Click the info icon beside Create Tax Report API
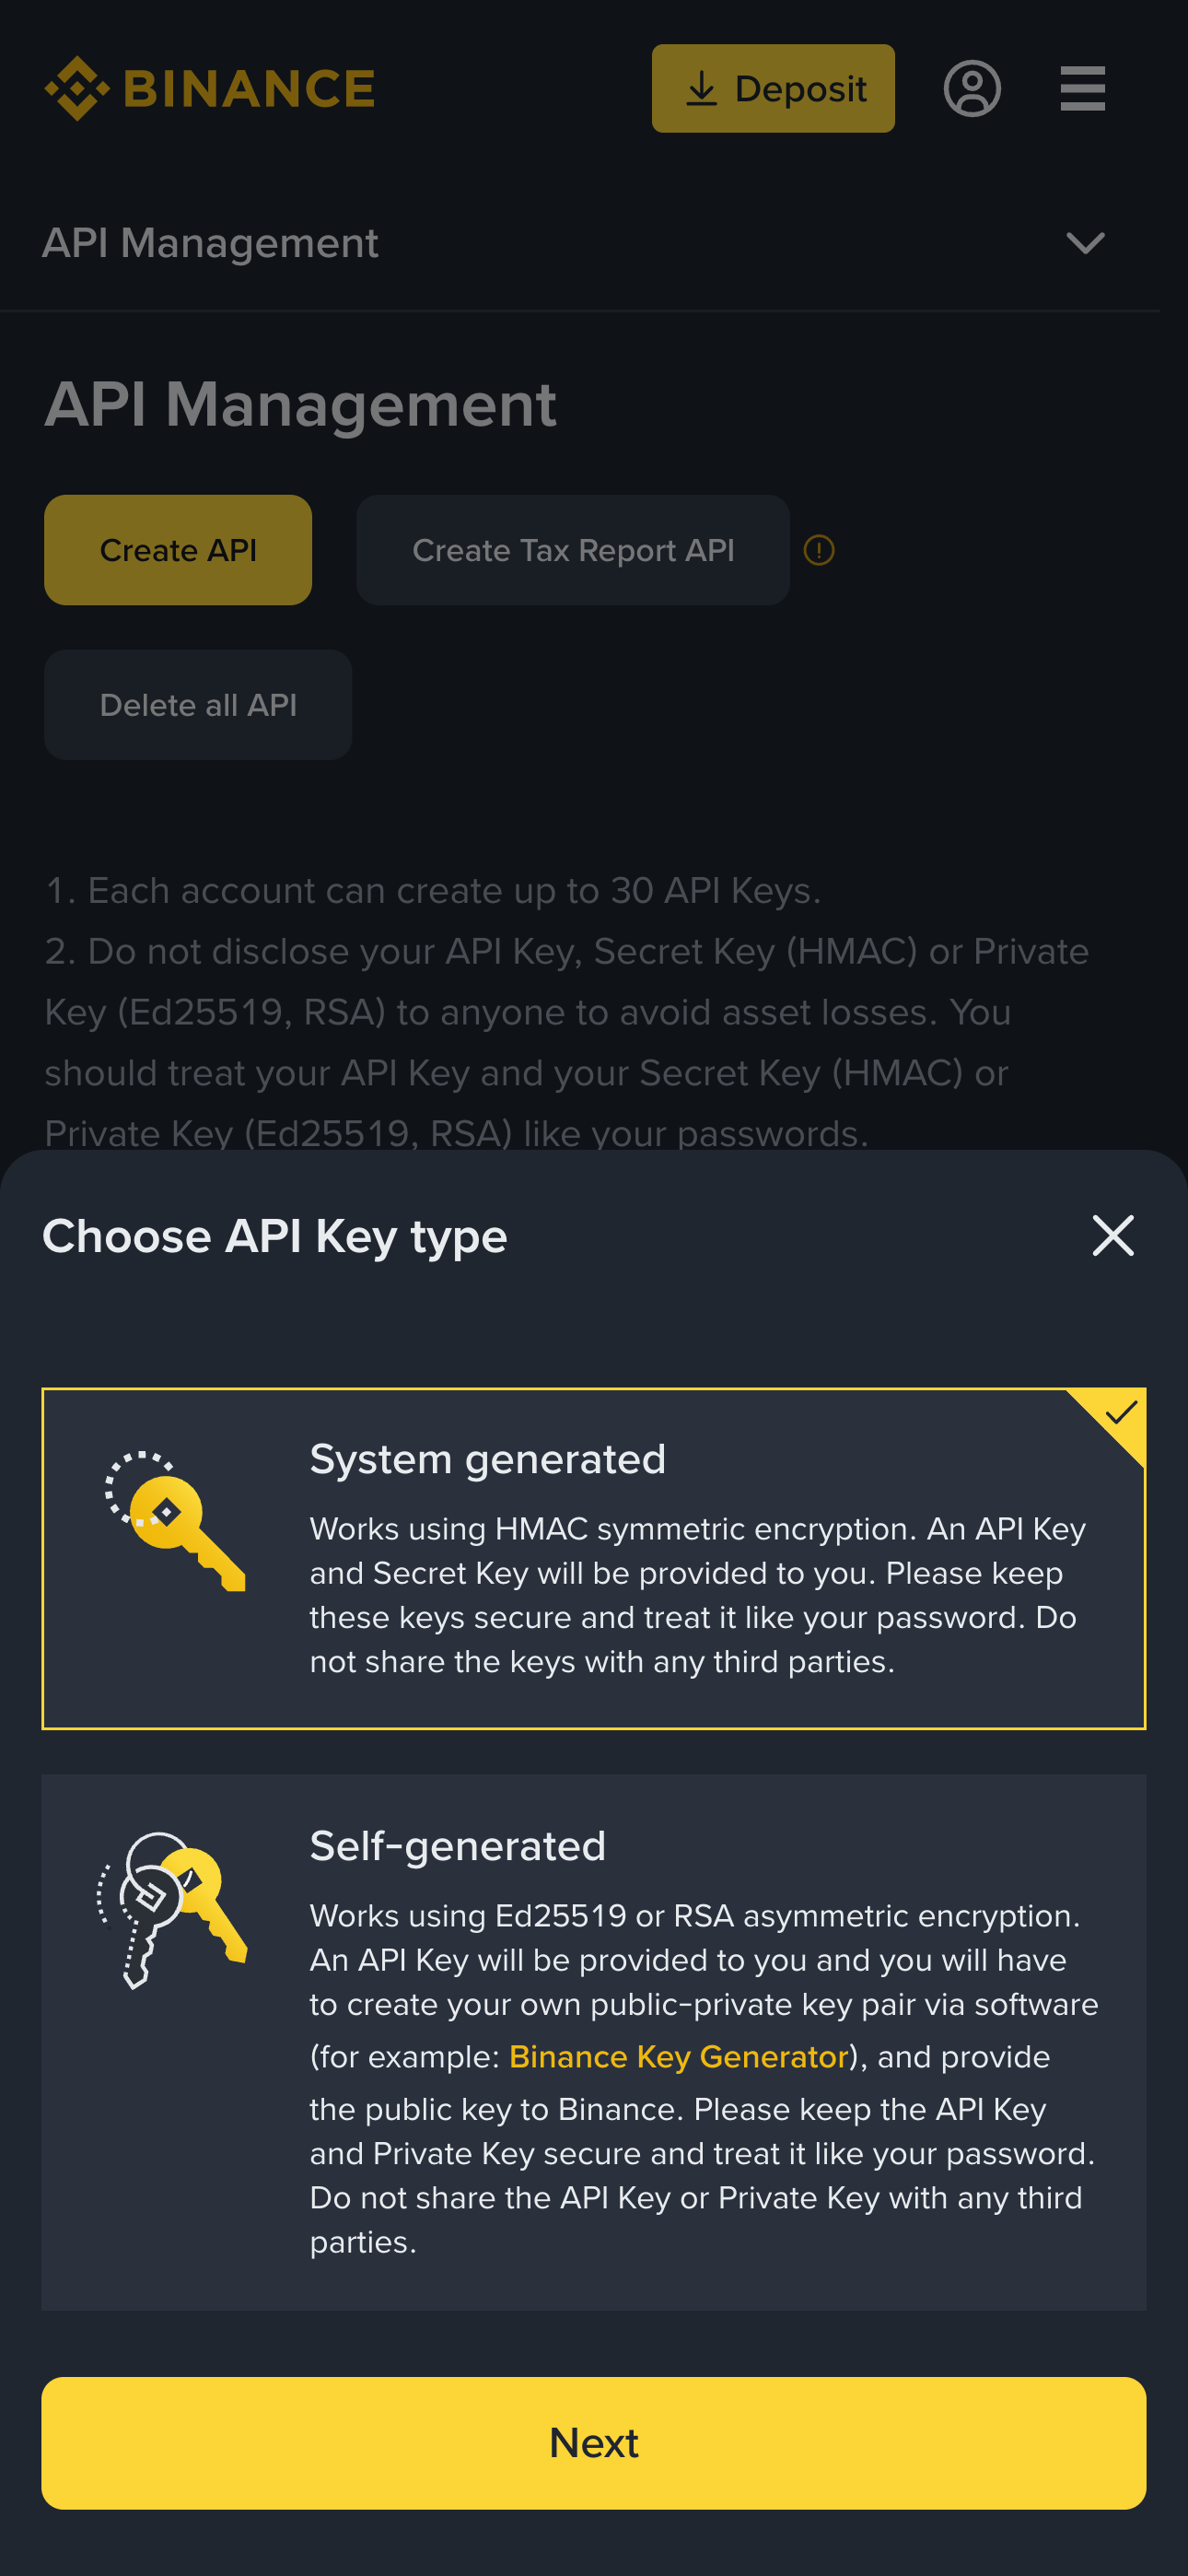 pyautogui.click(x=818, y=550)
